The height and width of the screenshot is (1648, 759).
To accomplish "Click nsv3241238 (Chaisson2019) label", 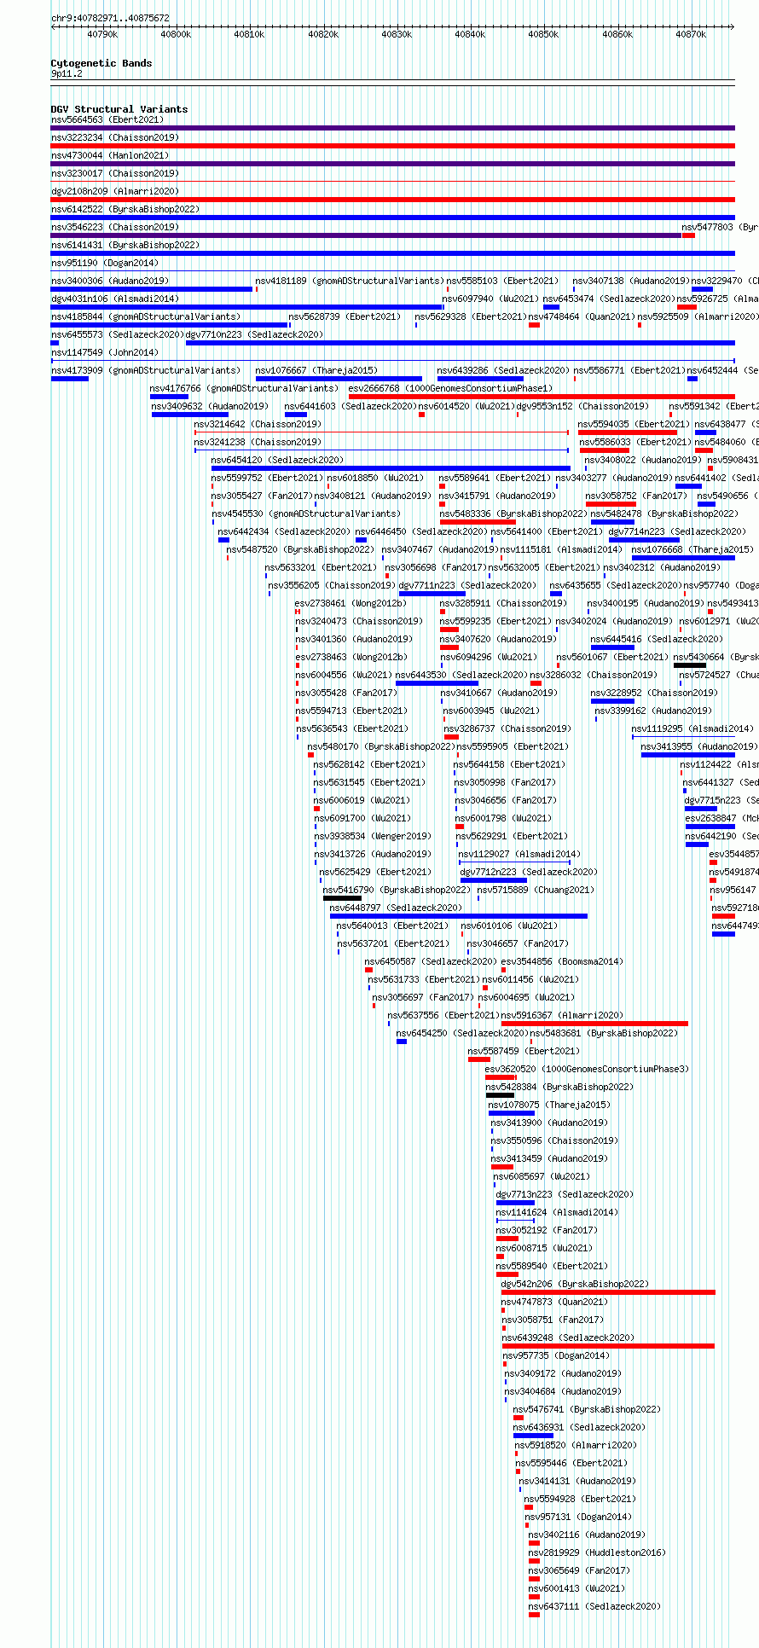I will click(258, 443).
